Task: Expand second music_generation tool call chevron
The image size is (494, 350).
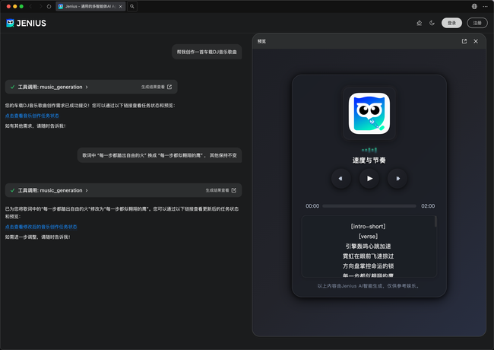Action: click(87, 190)
